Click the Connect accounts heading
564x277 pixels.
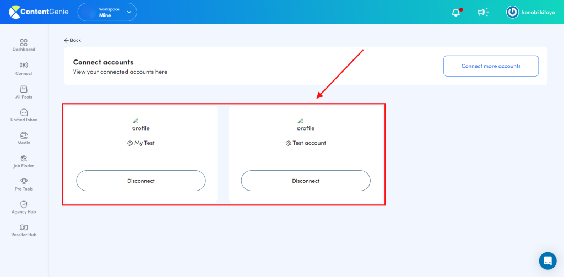pyautogui.click(x=103, y=62)
